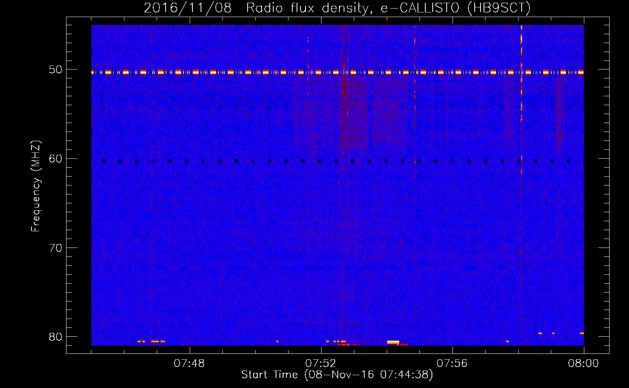Screen dimensions: 629x388
Task: Click the plot title 'Radio flux density, e-CALLISTO (HB9SCT)'
Action: 388,8
